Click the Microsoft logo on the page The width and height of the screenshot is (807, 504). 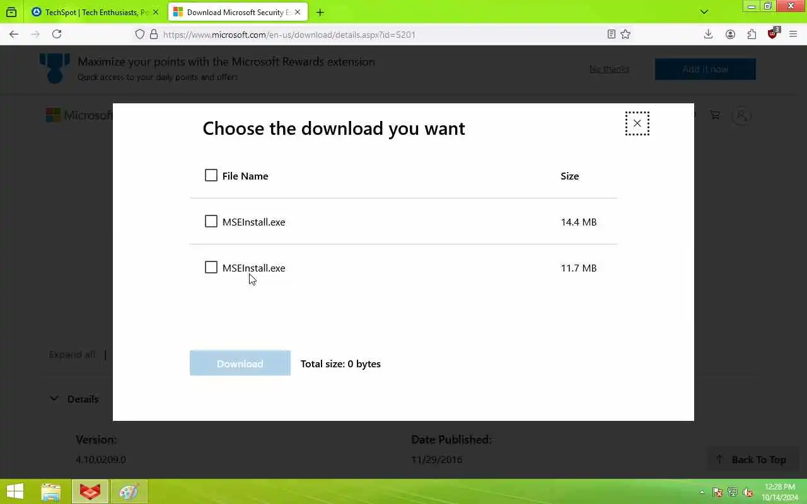79,115
